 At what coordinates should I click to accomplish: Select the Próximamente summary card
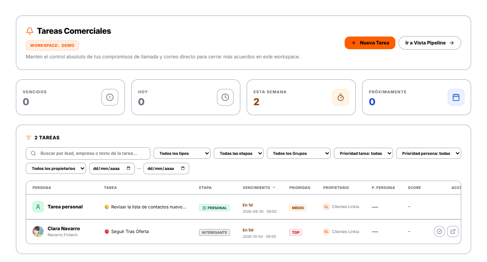[x=416, y=97]
